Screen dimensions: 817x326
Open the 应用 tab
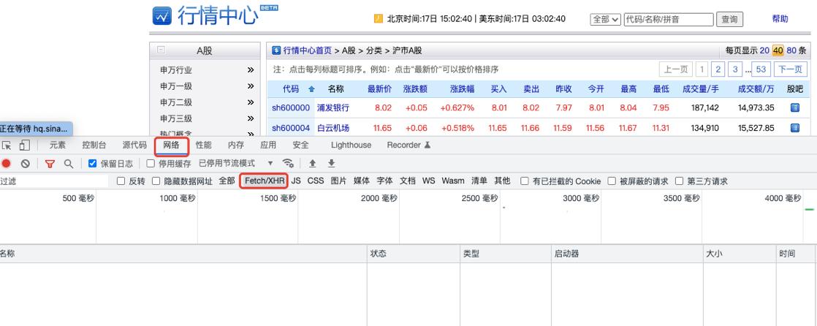268,145
